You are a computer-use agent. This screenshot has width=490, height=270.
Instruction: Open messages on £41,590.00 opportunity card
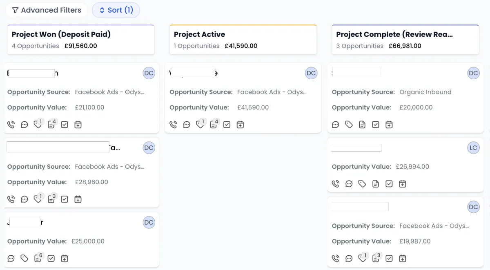[187, 125]
